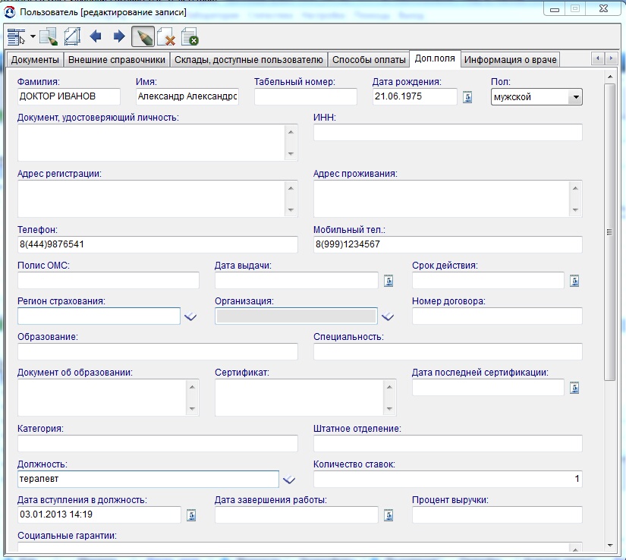Toggle the green pencil edit mode button
Screen dimensions: 626x560
143,36
